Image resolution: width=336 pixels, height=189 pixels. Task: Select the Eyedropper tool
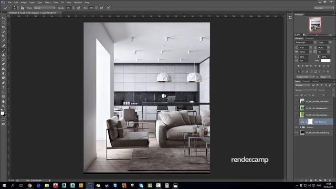click(3, 41)
